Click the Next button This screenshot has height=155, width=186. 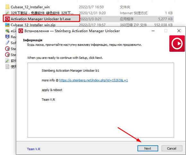click(x=148, y=148)
